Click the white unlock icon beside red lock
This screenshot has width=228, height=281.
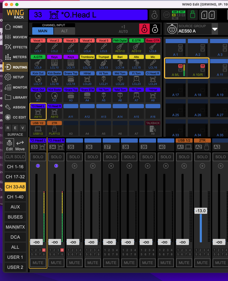(155, 29)
